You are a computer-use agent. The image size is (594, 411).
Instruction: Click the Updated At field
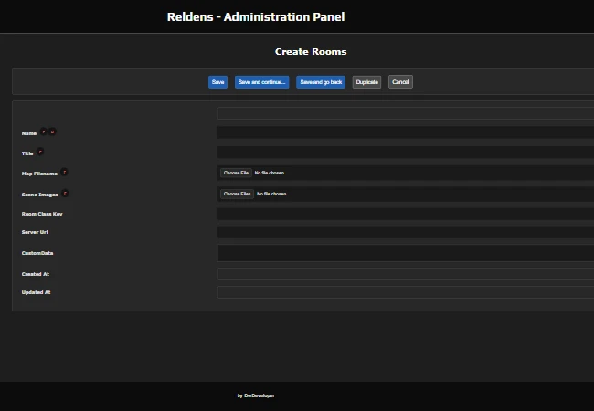[406, 292]
